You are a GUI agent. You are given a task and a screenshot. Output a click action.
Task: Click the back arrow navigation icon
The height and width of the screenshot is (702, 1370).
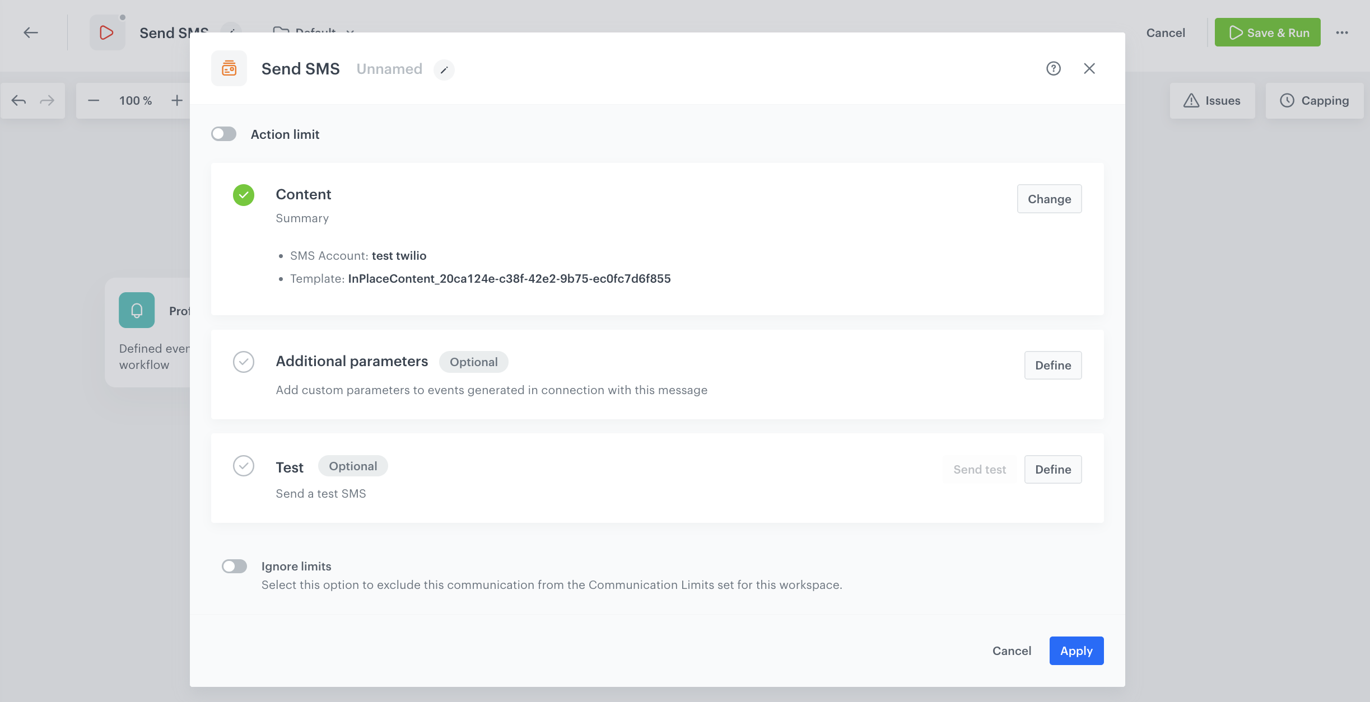click(30, 31)
